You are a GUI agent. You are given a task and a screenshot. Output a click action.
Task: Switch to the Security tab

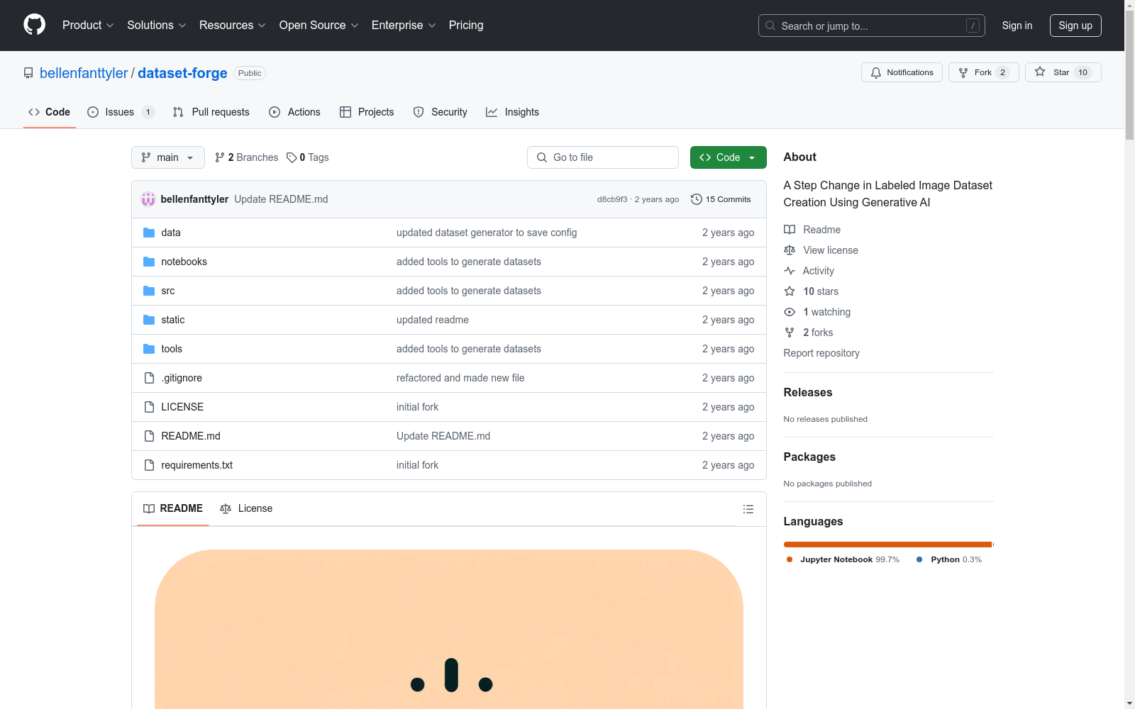441,112
